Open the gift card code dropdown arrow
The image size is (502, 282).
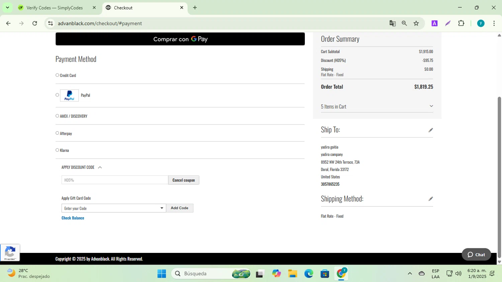[162, 208]
